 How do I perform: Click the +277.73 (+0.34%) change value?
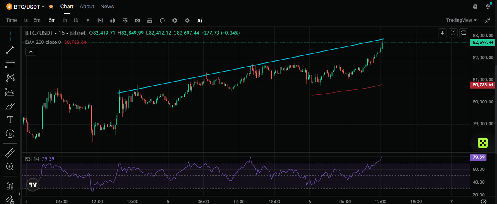coord(220,33)
